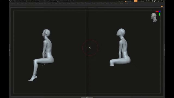Open the Brush menu
The height and width of the screenshot is (98, 174).
click(22, 3)
